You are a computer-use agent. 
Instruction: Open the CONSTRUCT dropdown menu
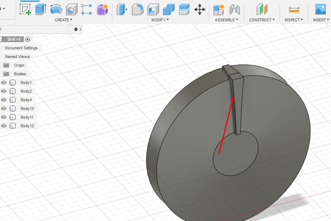click(x=262, y=20)
